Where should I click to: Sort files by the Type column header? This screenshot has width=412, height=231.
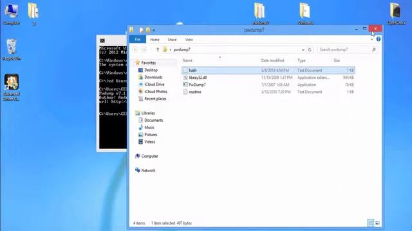pos(301,60)
